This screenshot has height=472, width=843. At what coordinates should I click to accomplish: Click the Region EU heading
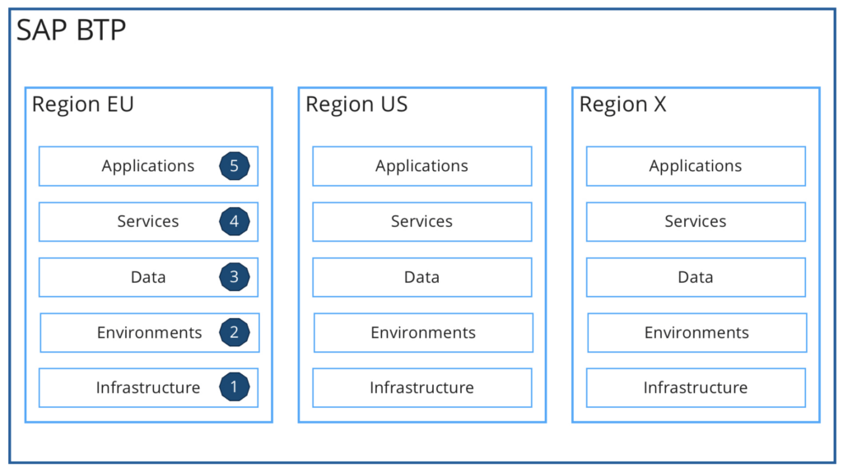[82, 104]
